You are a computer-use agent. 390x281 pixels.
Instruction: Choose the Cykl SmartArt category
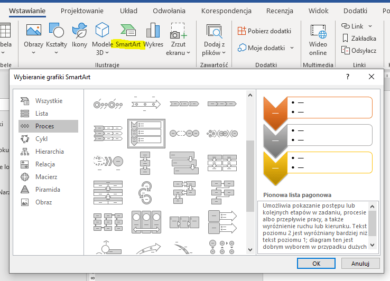coord(42,139)
